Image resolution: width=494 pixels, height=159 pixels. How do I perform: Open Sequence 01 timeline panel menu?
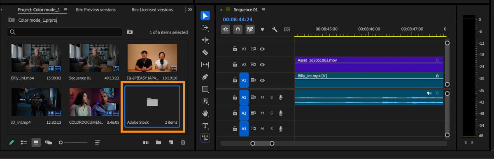click(263, 10)
